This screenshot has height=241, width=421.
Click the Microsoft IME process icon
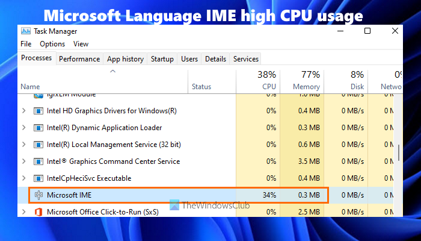38,195
